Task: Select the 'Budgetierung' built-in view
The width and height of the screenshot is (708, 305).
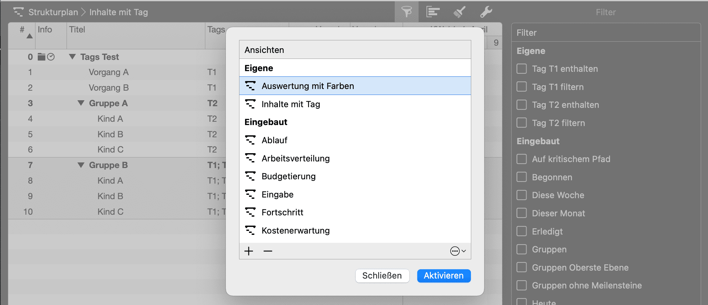Action: (289, 176)
